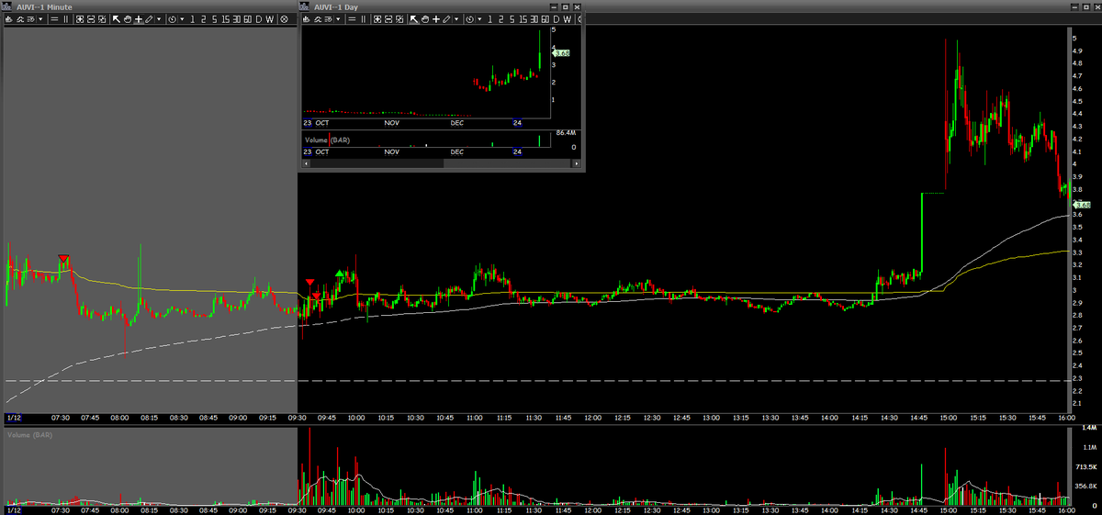Screen dimensions: 1102x515
Task: Click the circled X icon in 1 Minute toolbar
Action: pyautogui.click(x=285, y=19)
